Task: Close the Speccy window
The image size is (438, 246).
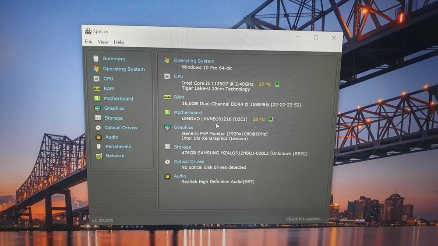Action: (x=333, y=38)
